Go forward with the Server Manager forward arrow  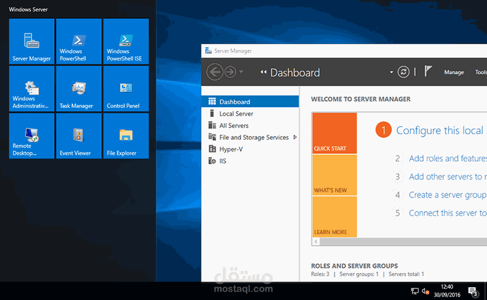click(x=231, y=72)
